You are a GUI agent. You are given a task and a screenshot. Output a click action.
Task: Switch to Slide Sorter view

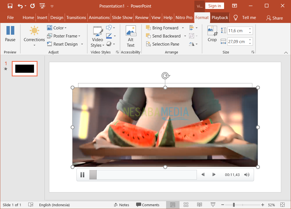point(186,205)
